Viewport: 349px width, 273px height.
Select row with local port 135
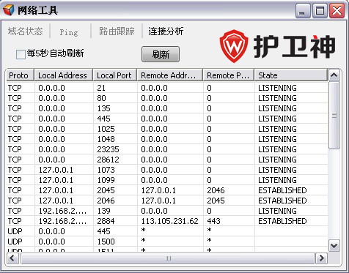(167, 108)
